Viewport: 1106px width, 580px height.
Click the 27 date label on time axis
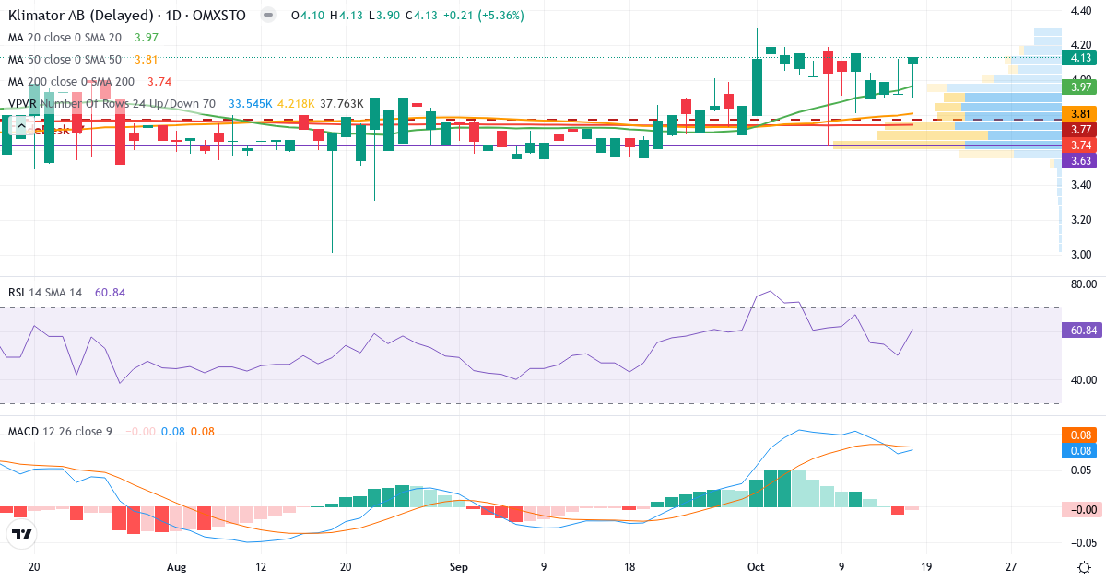tap(1011, 567)
